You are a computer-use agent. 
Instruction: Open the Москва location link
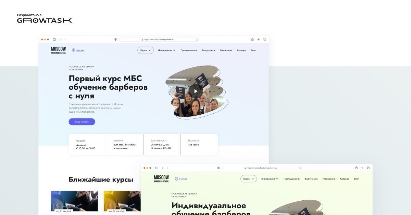pyautogui.click(x=80, y=50)
